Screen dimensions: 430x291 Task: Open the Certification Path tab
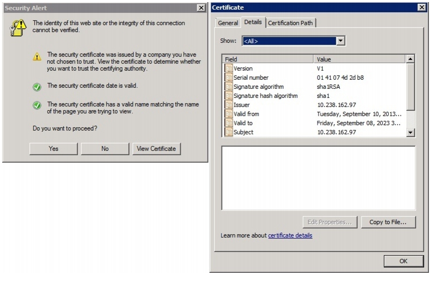click(291, 23)
